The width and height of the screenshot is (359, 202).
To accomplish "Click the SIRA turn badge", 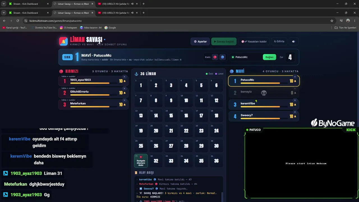I will [67, 57].
